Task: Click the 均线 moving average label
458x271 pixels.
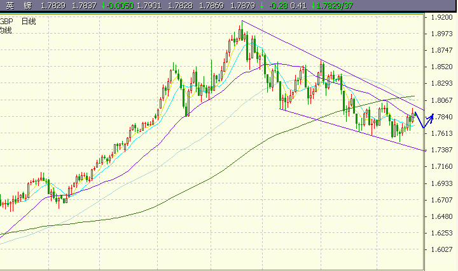Action: click(6, 30)
